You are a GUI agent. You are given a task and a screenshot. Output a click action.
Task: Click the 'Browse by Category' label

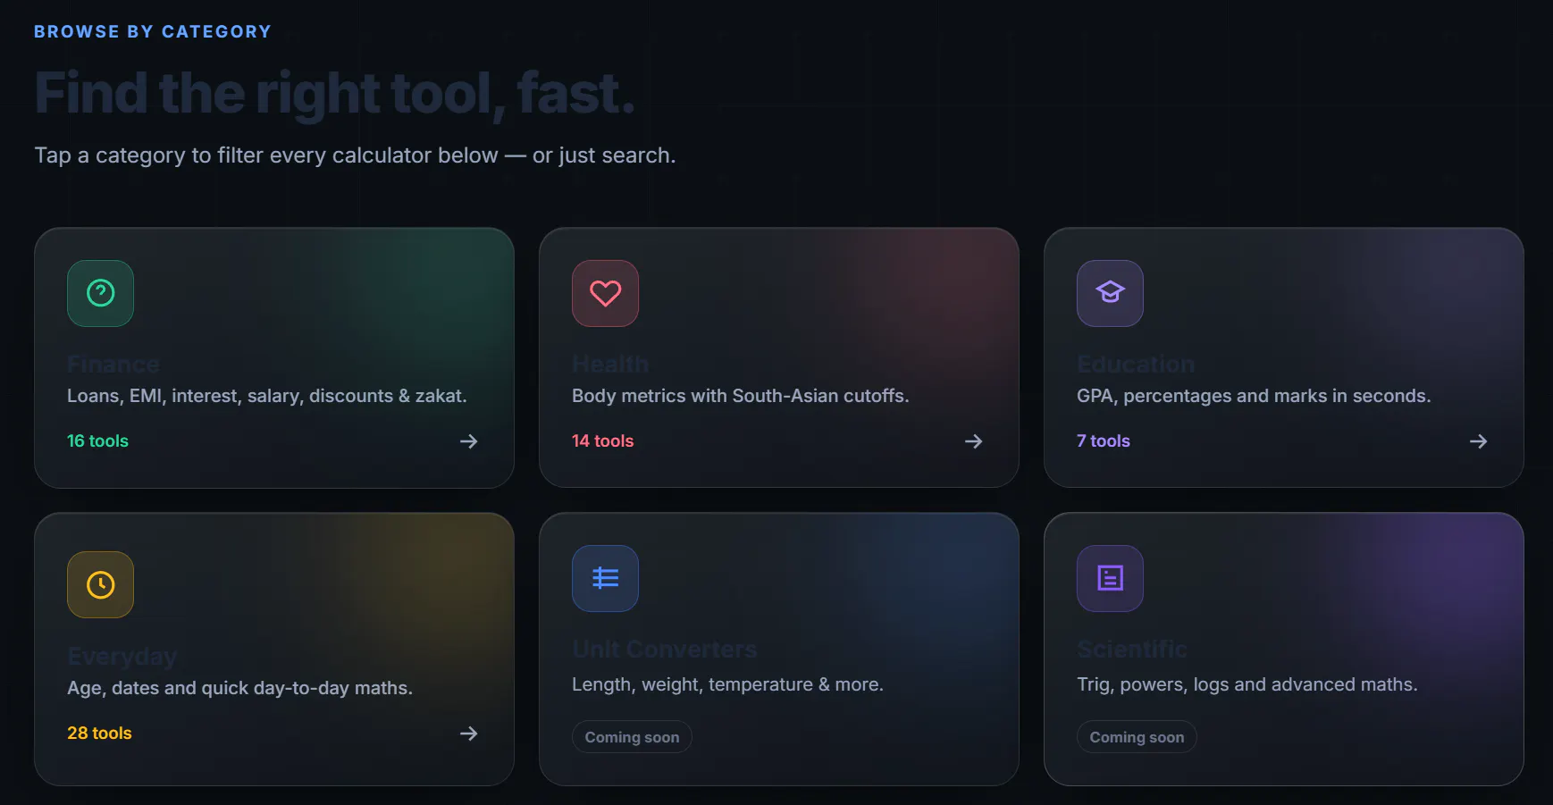point(153,31)
